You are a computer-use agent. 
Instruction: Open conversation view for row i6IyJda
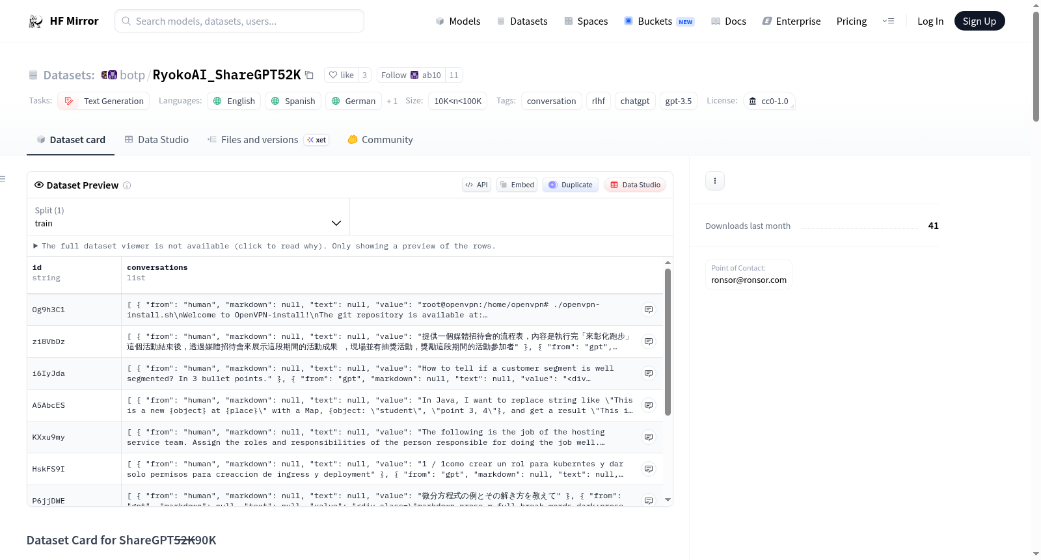pyautogui.click(x=649, y=373)
